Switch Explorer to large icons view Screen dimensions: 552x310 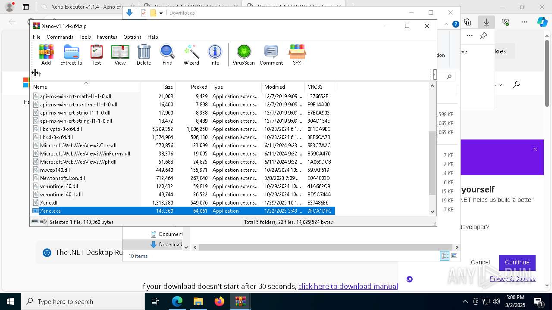click(x=454, y=256)
